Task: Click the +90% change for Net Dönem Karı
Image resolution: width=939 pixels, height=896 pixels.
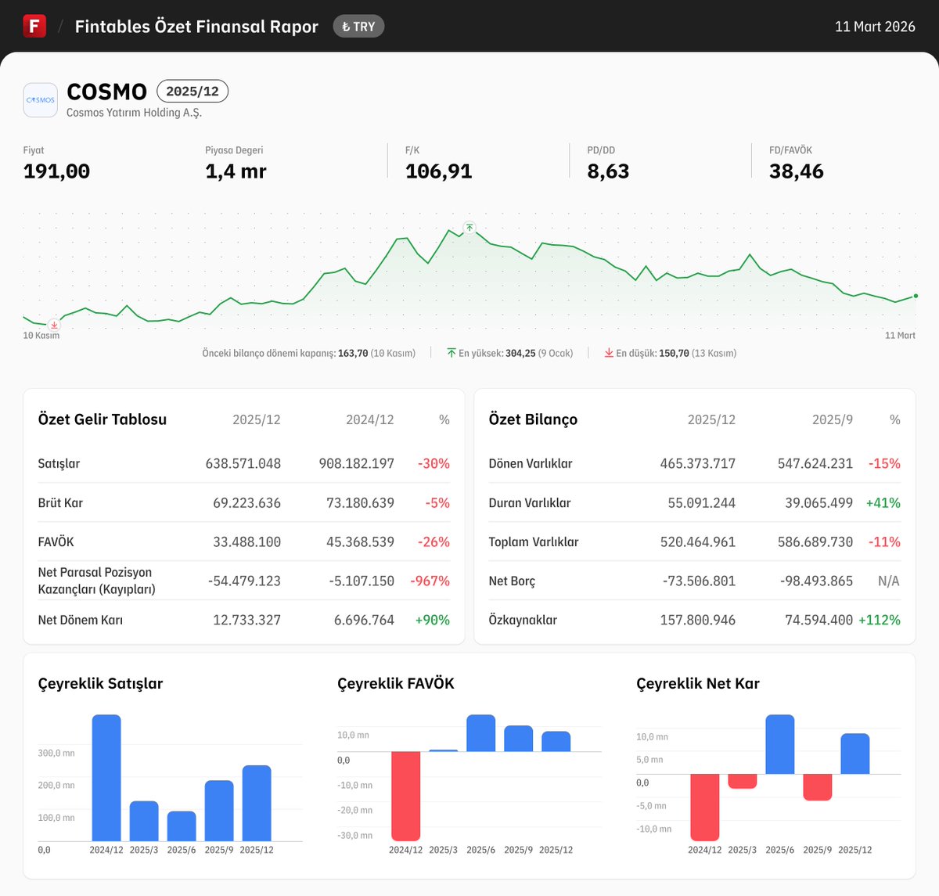Action: click(x=433, y=620)
